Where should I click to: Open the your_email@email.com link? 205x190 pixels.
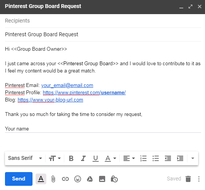(x=67, y=85)
